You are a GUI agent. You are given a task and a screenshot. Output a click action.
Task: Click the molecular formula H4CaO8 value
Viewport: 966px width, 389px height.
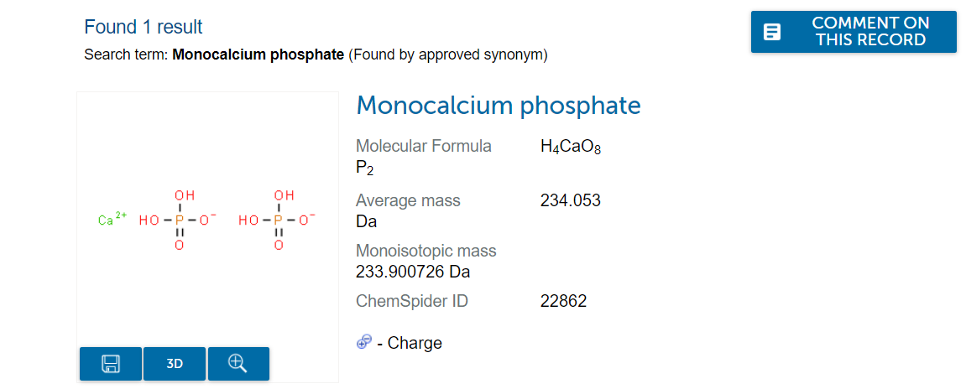click(x=571, y=147)
